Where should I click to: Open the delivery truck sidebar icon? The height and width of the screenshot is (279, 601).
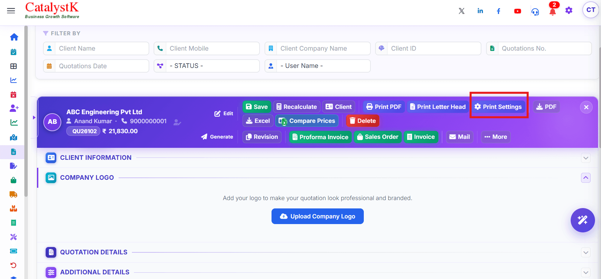[14, 194]
